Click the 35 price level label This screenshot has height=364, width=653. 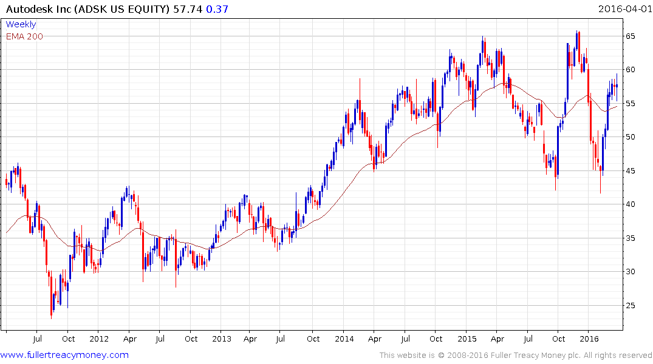[631, 238]
